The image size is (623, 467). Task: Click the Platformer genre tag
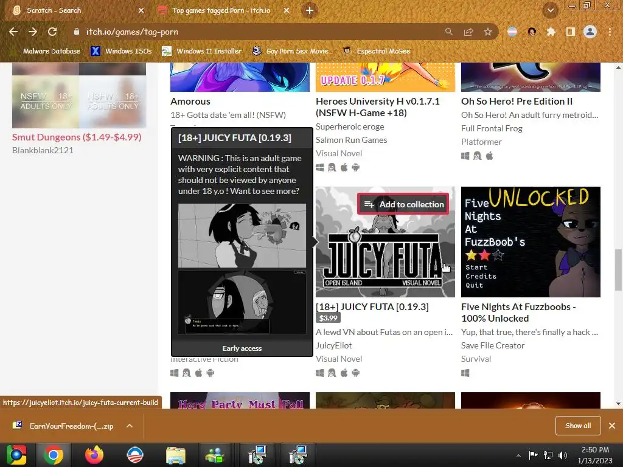pyautogui.click(x=482, y=142)
